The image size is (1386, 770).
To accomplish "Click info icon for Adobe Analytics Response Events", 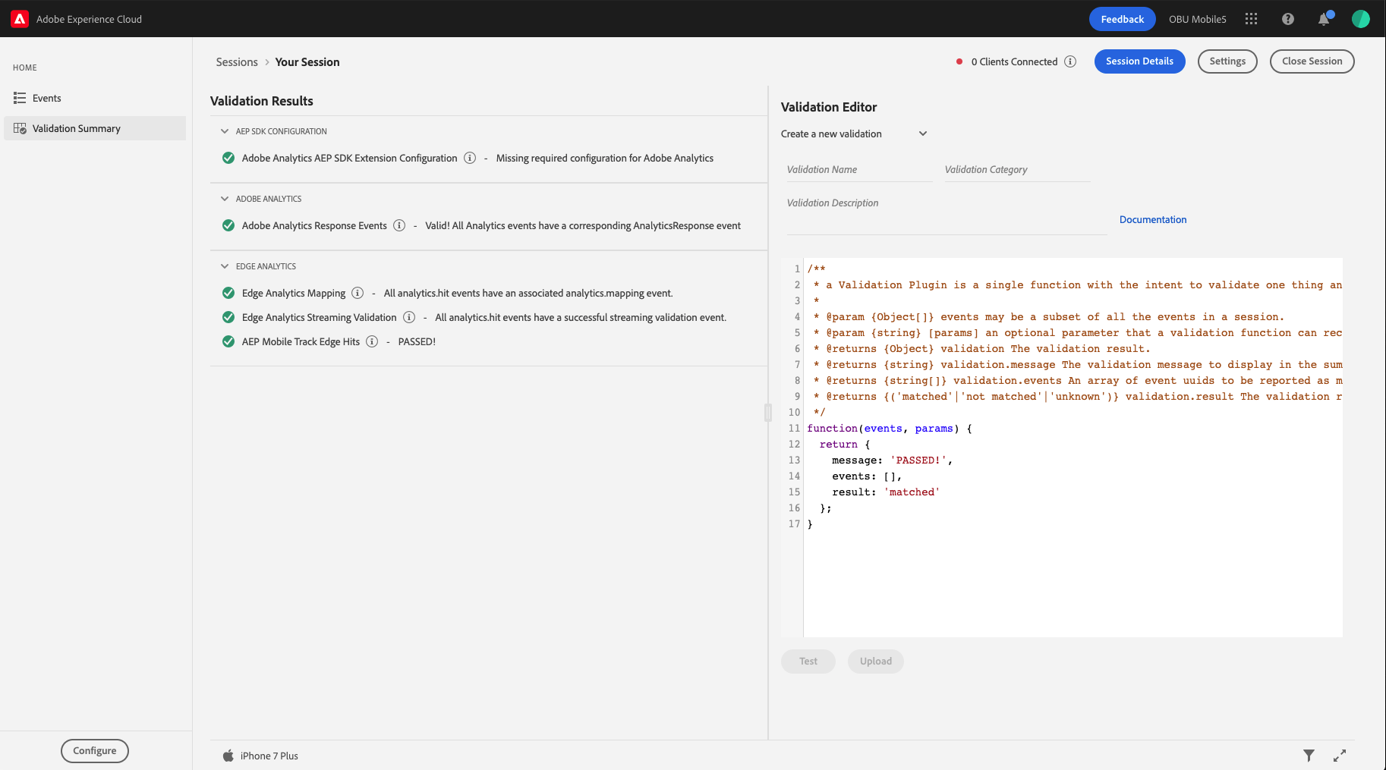I will (x=399, y=225).
